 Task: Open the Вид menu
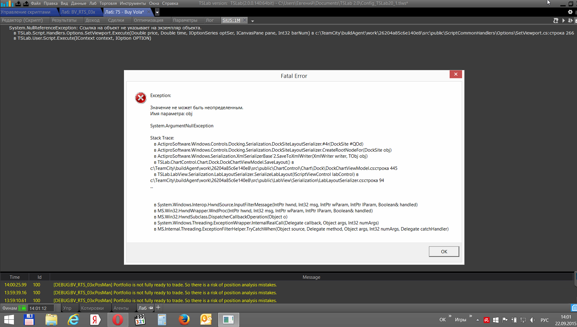pos(64,3)
